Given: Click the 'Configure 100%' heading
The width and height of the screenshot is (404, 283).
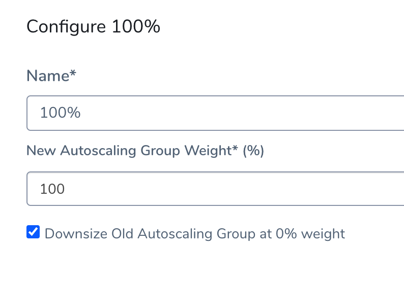Looking at the screenshot, I should (93, 27).
